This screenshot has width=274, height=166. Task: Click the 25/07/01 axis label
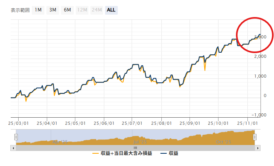pyautogui.click(x=132, y=123)
